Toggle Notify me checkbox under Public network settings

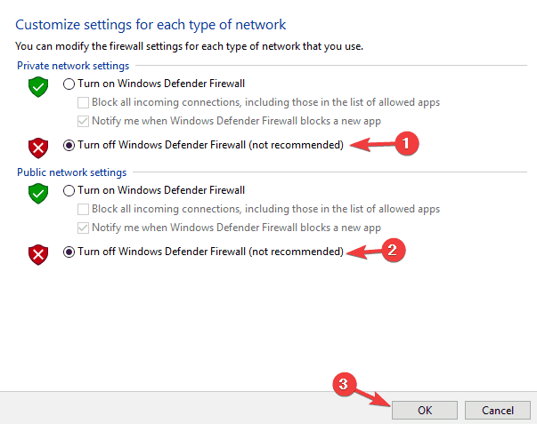pyautogui.click(x=84, y=227)
